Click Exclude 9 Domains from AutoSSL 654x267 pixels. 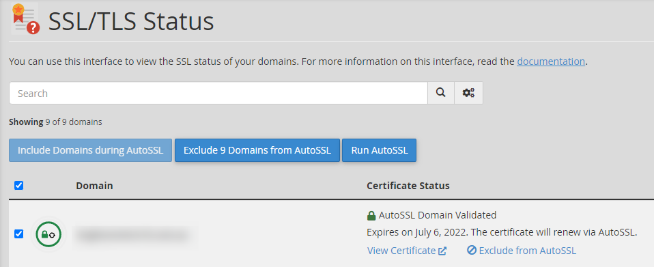[257, 150]
